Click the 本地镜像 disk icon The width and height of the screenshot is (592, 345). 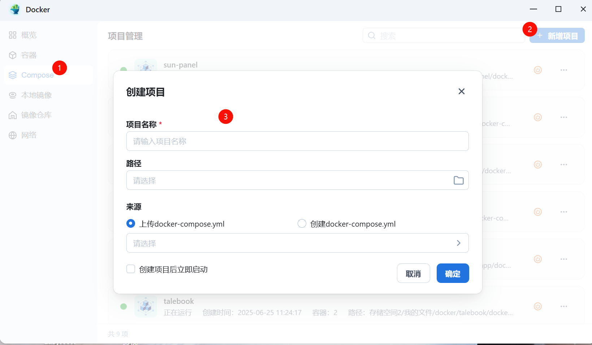pyautogui.click(x=13, y=95)
